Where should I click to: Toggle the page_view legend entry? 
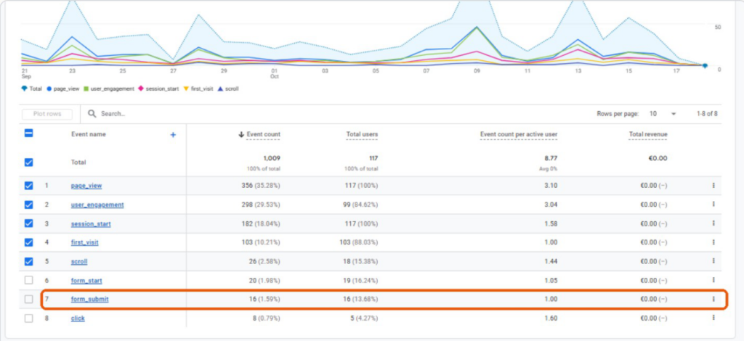coord(63,89)
